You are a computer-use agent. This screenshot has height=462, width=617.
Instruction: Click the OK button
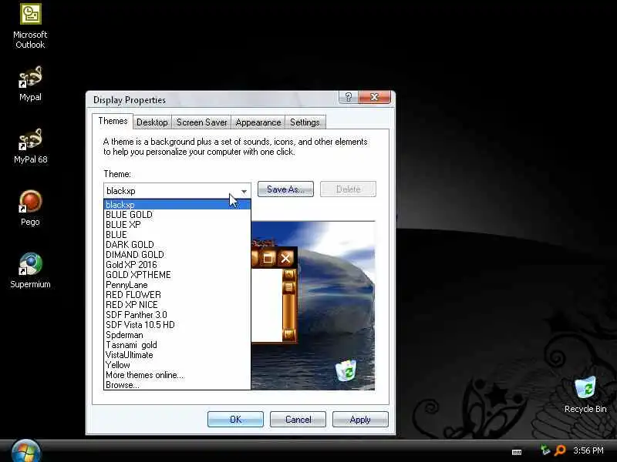(x=235, y=419)
